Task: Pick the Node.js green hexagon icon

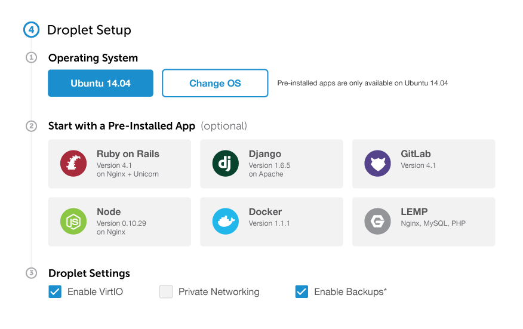Action: 73,222
